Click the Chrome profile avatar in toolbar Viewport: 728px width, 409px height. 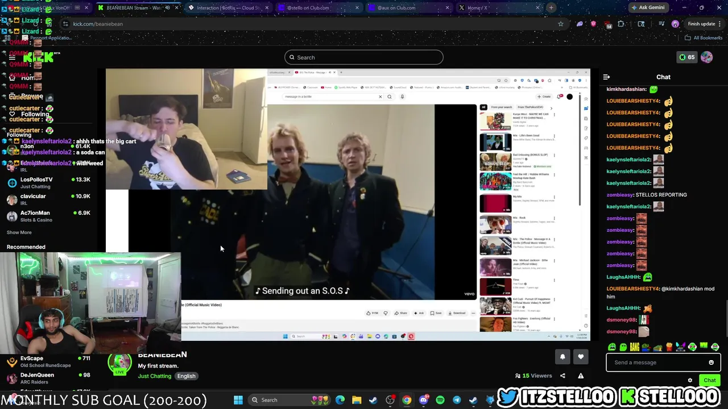675,24
